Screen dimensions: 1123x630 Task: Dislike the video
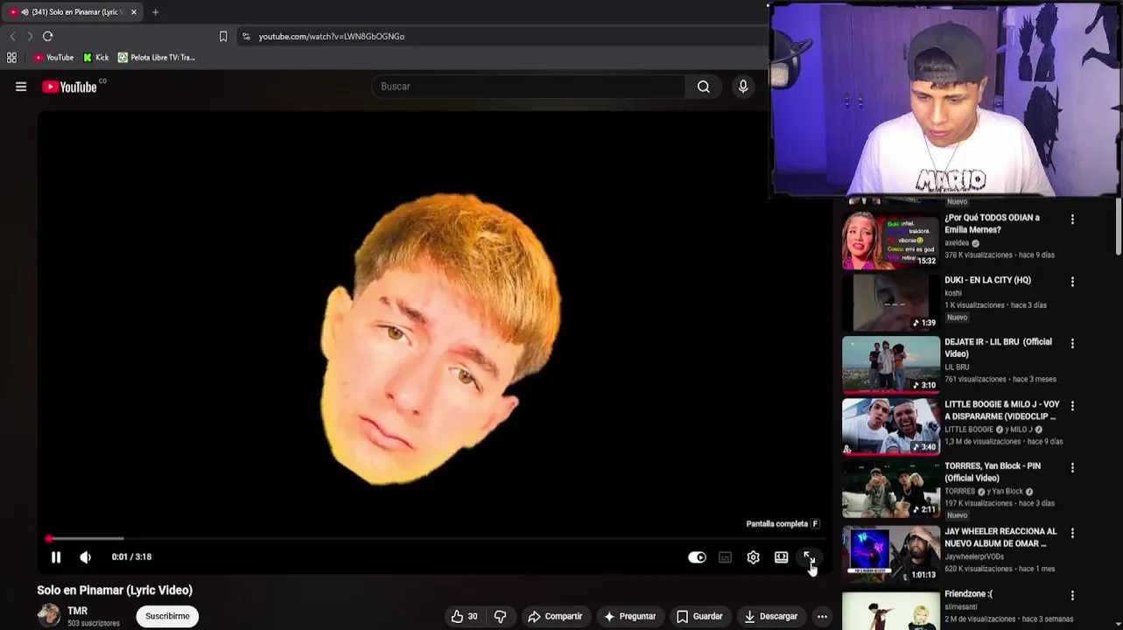coord(501,617)
